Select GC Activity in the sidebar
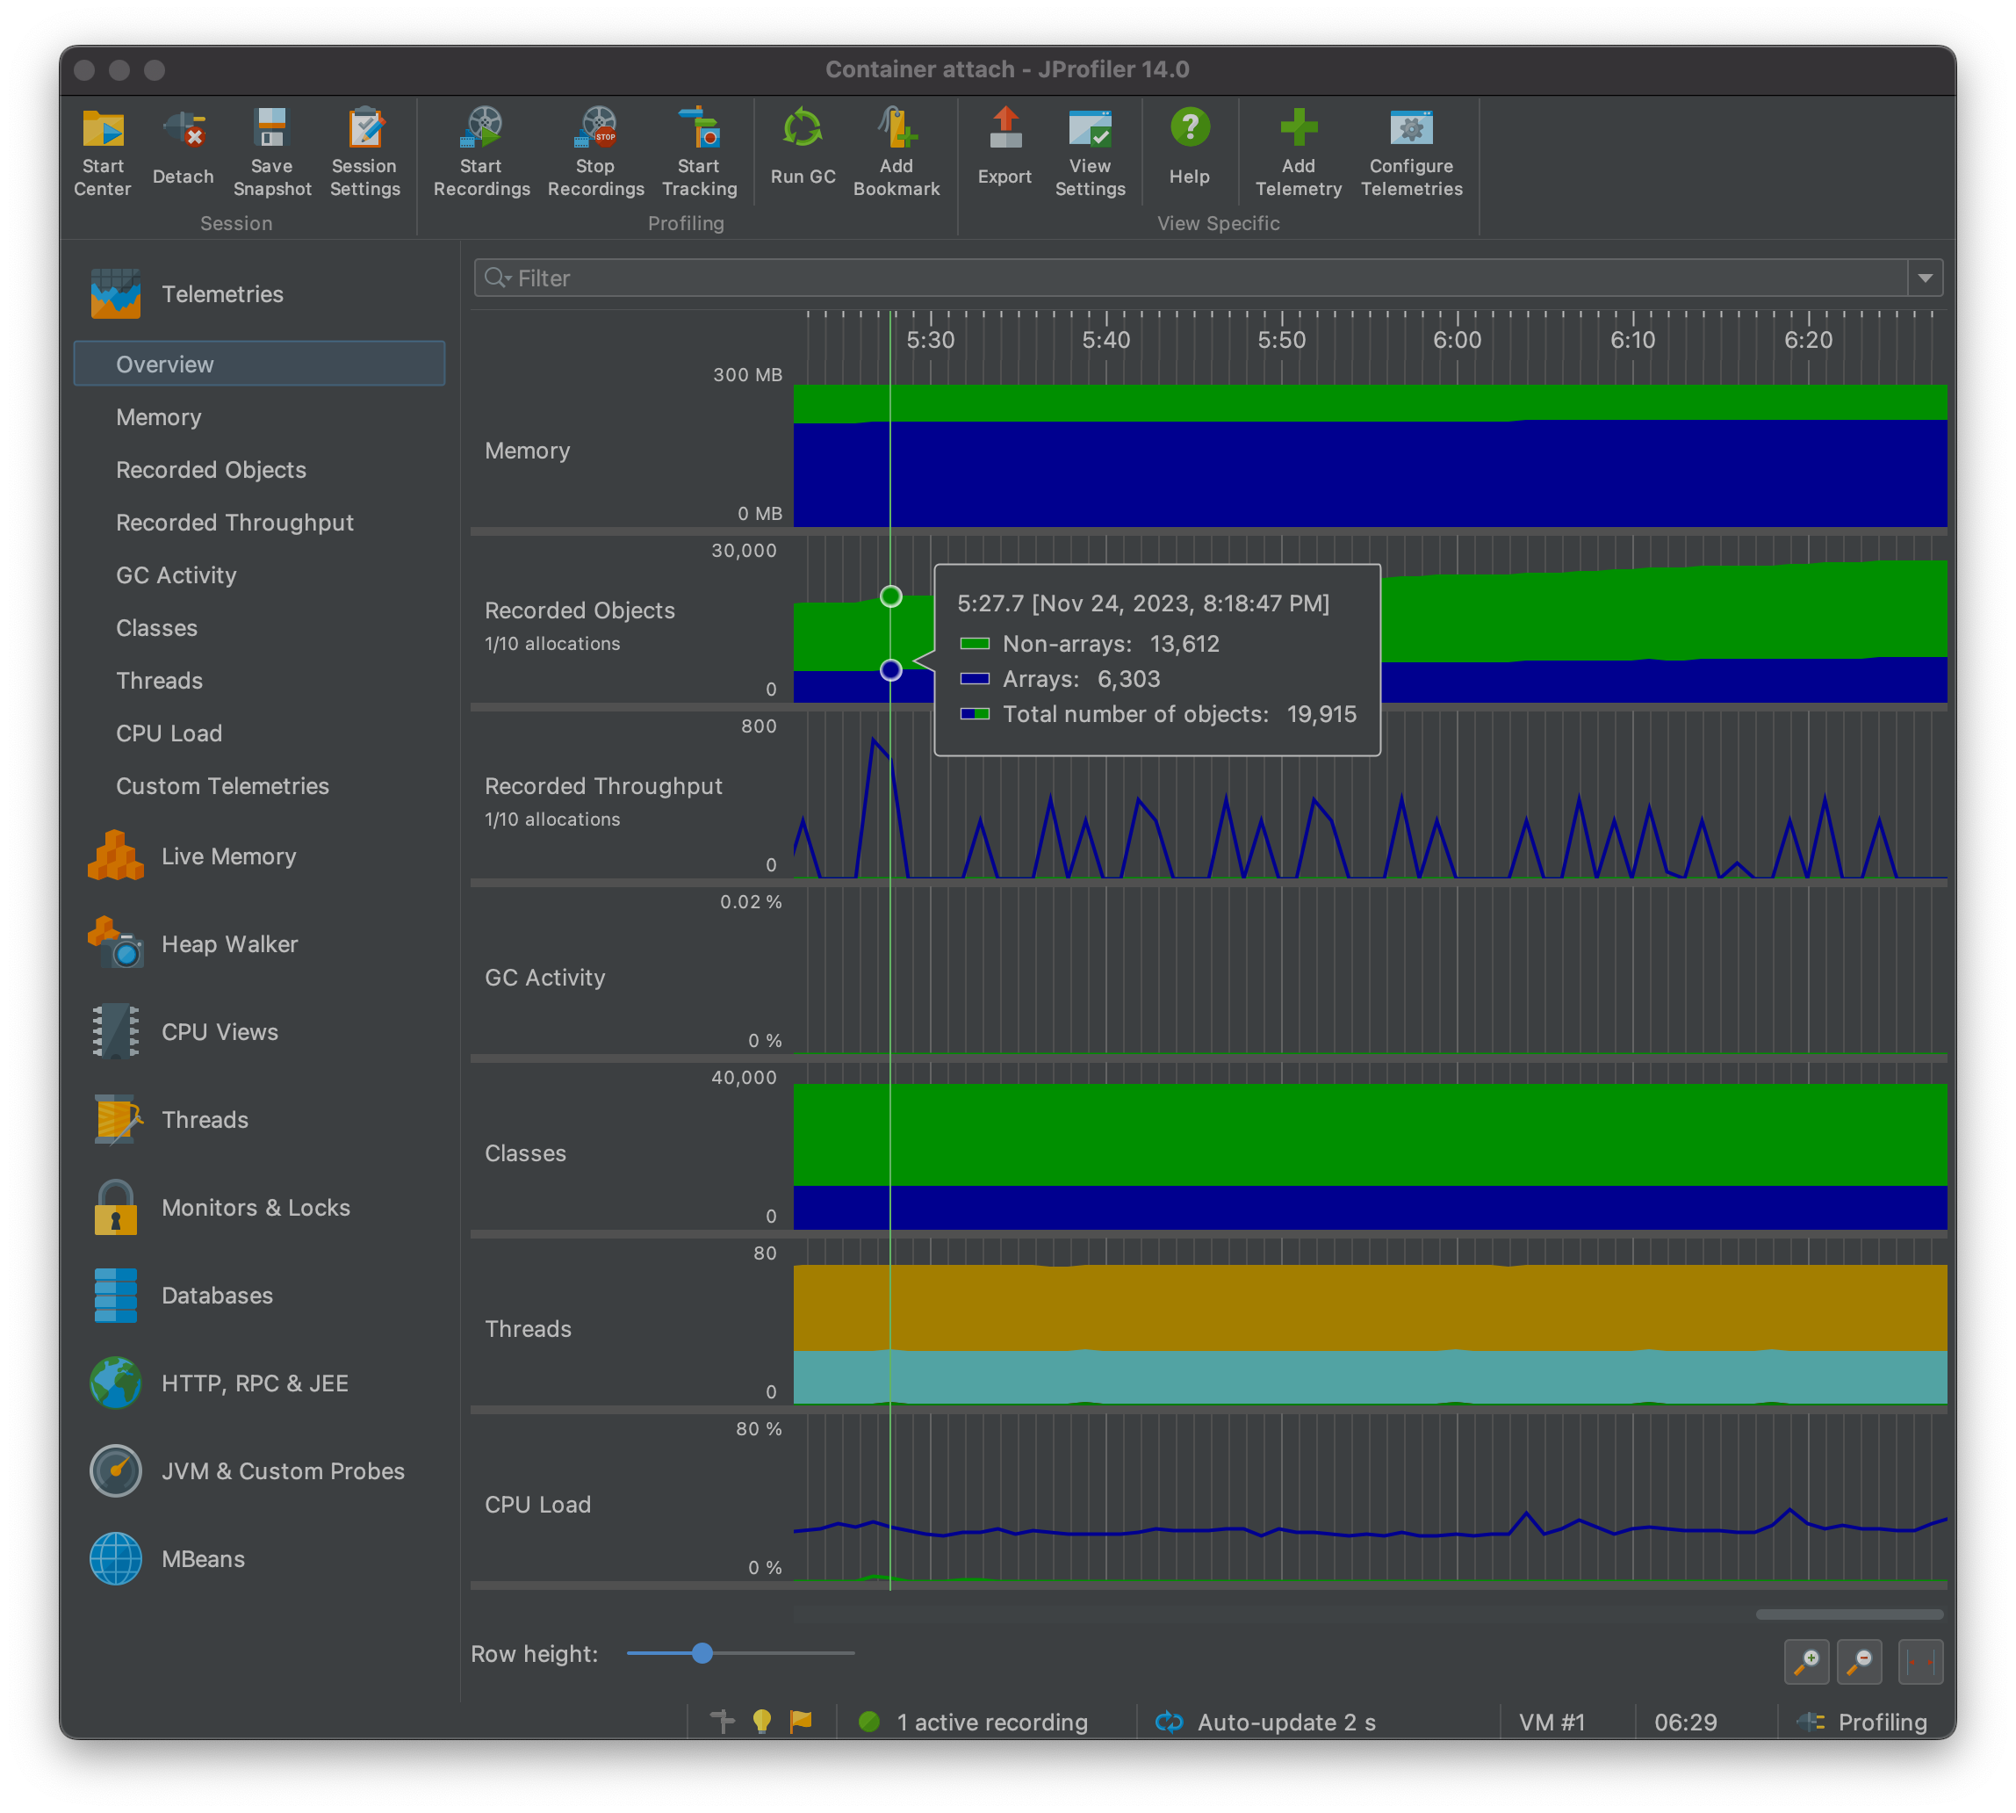 click(176, 575)
